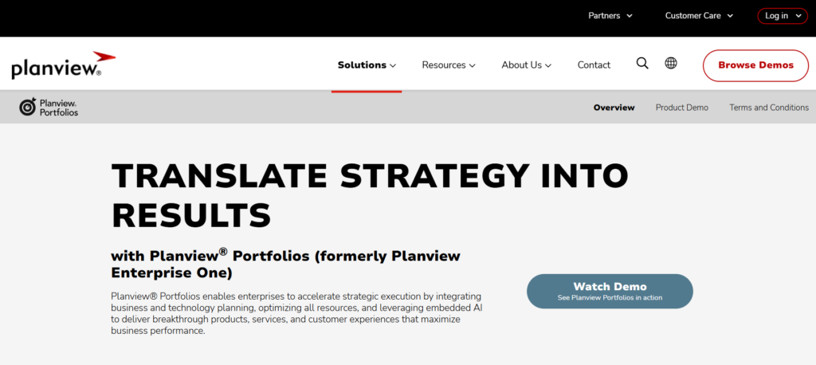Open the Resources menu
Screen dimensions: 816x365
point(444,65)
